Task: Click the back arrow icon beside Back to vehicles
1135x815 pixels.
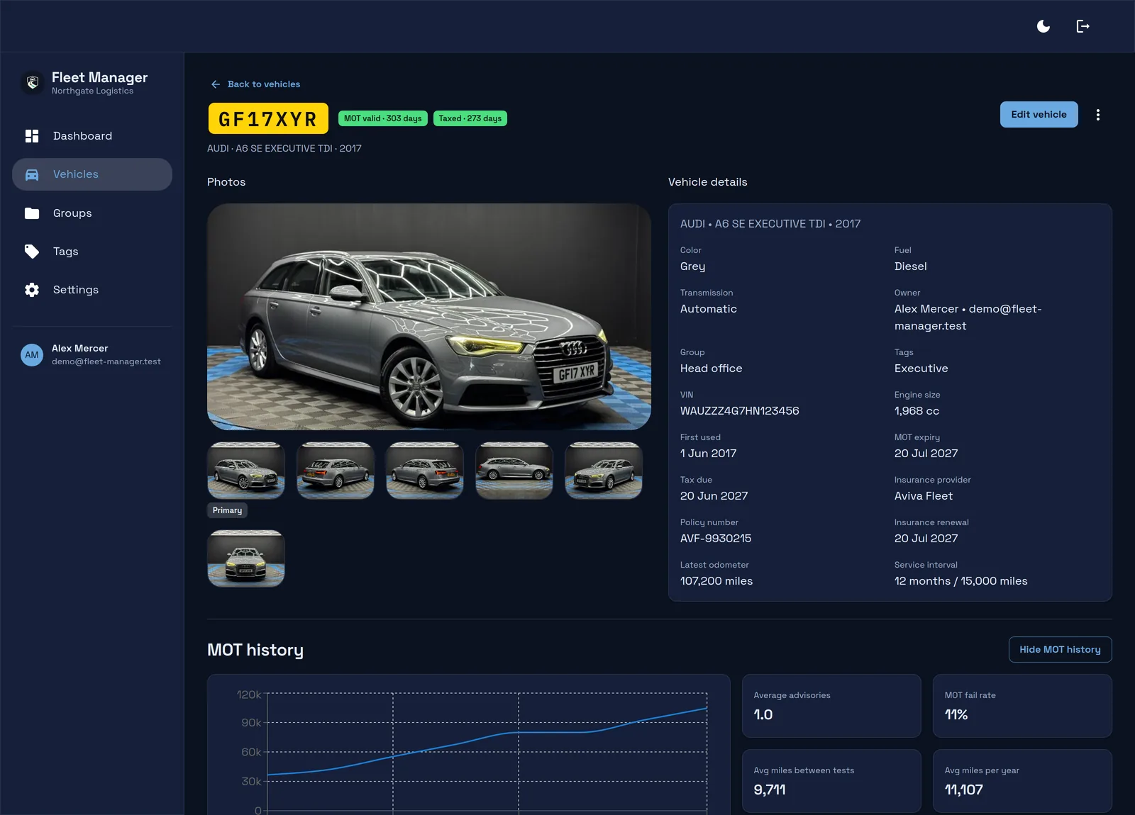Action: click(216, 84)
